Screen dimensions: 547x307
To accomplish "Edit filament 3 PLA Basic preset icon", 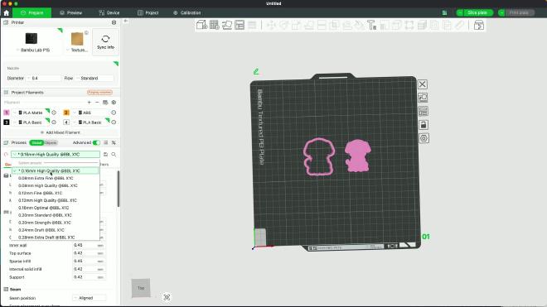I will coord(54,122).
